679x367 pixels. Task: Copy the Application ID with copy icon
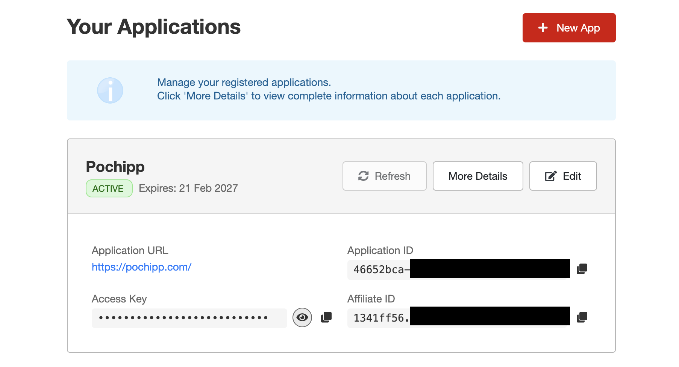pos(582,269)
